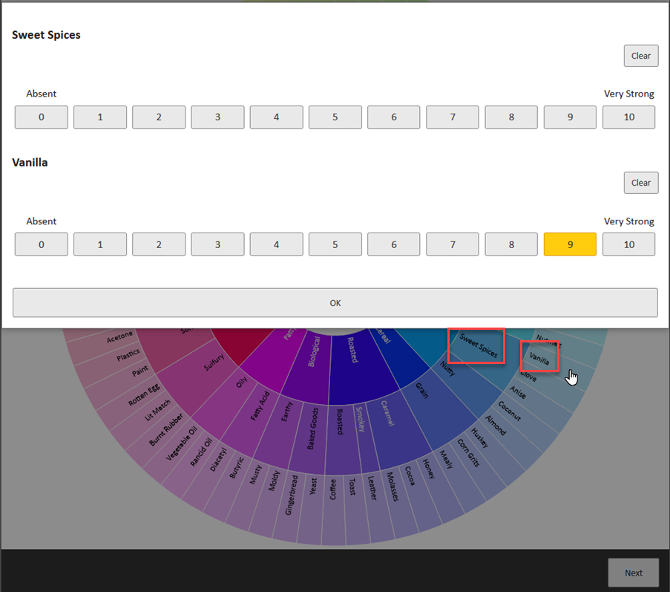Clear the Vanilla rating
670x592 pixels.
click(x=640, y=183)
